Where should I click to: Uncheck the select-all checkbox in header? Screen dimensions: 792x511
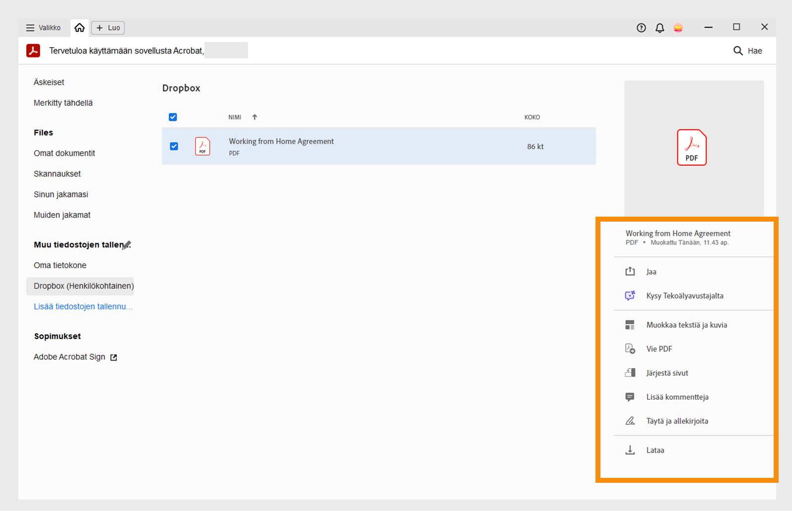click(x=173, y=117)
